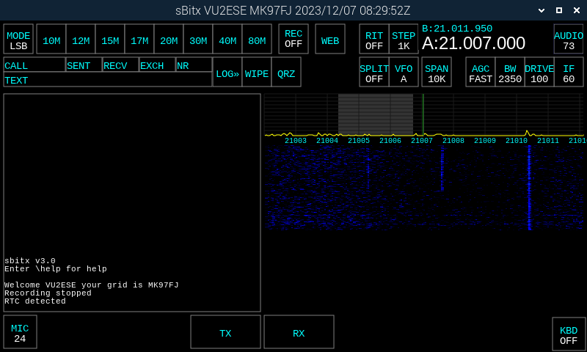Viewport: 587px width, 352px height.
Task: Tune to 21009 on the spectrum scale
Action: (x=485, y=141)
